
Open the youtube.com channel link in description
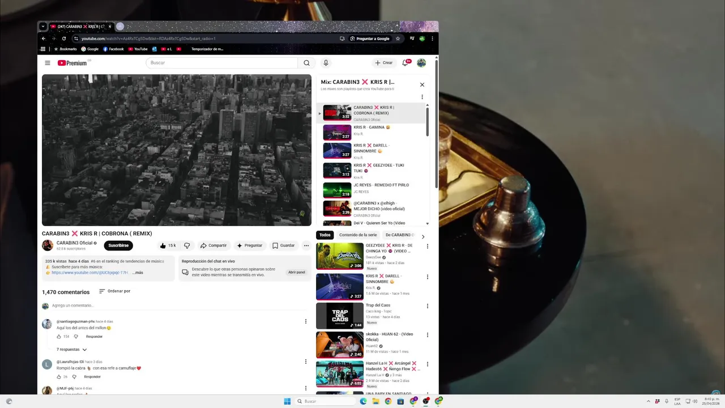pyautogui.click(x=90, y=273)
